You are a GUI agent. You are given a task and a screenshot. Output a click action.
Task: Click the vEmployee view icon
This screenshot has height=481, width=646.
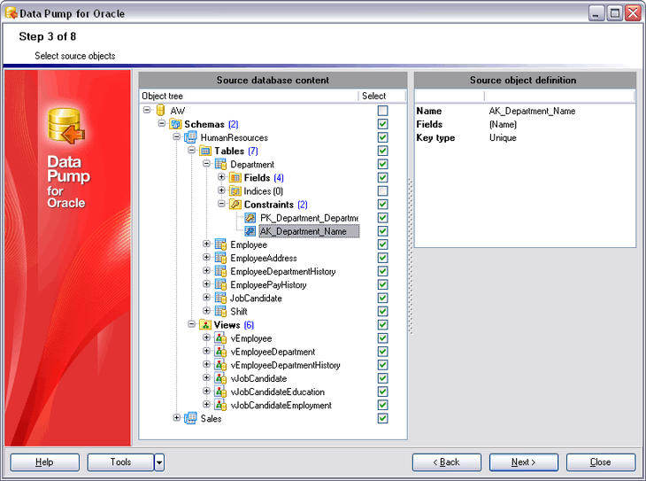220,338
